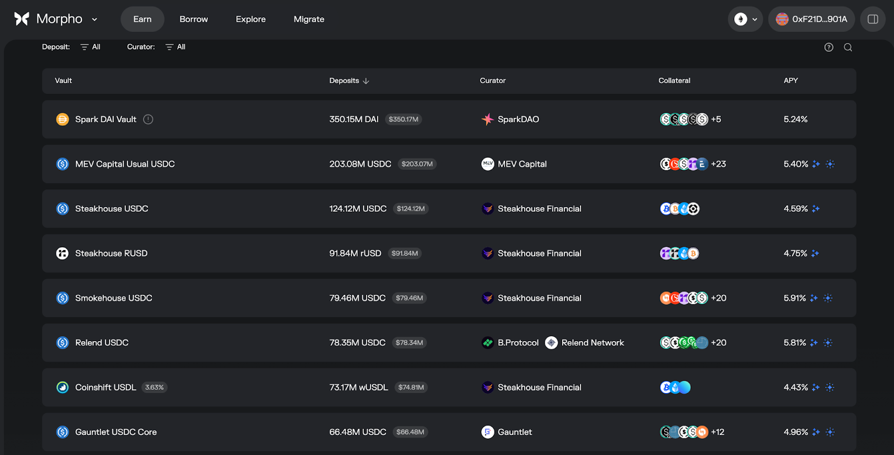This screenshot has width=894, height=455.
Task: Toggle the side panel icon
Action: [x=873, y=19]
